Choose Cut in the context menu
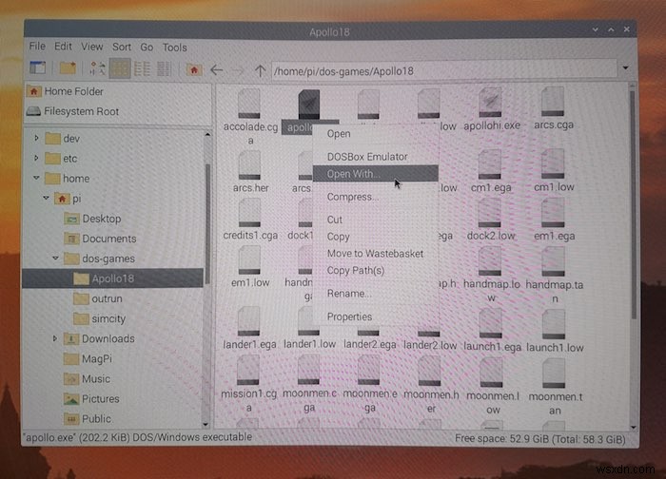Viewport: 666px width, 479px height. 376,220
